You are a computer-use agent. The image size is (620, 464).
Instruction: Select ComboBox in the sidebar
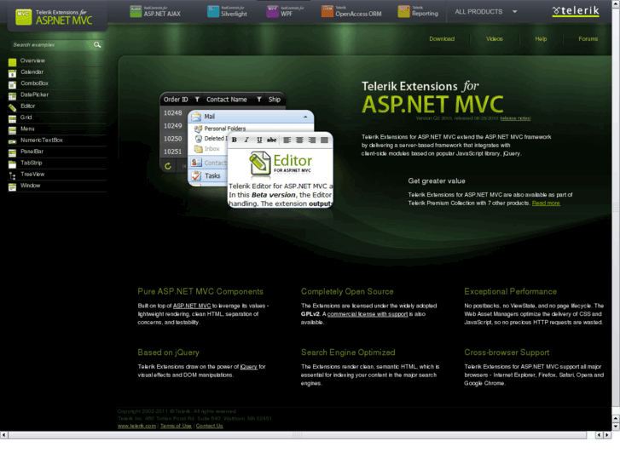pos(34,83)
